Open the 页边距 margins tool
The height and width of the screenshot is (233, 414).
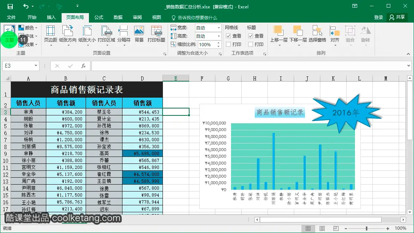click(x=50, y=35)
